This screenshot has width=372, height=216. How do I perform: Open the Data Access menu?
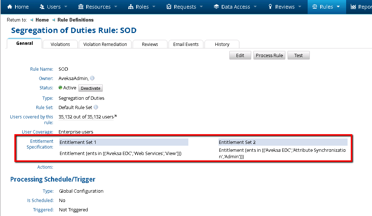point(235,7)
